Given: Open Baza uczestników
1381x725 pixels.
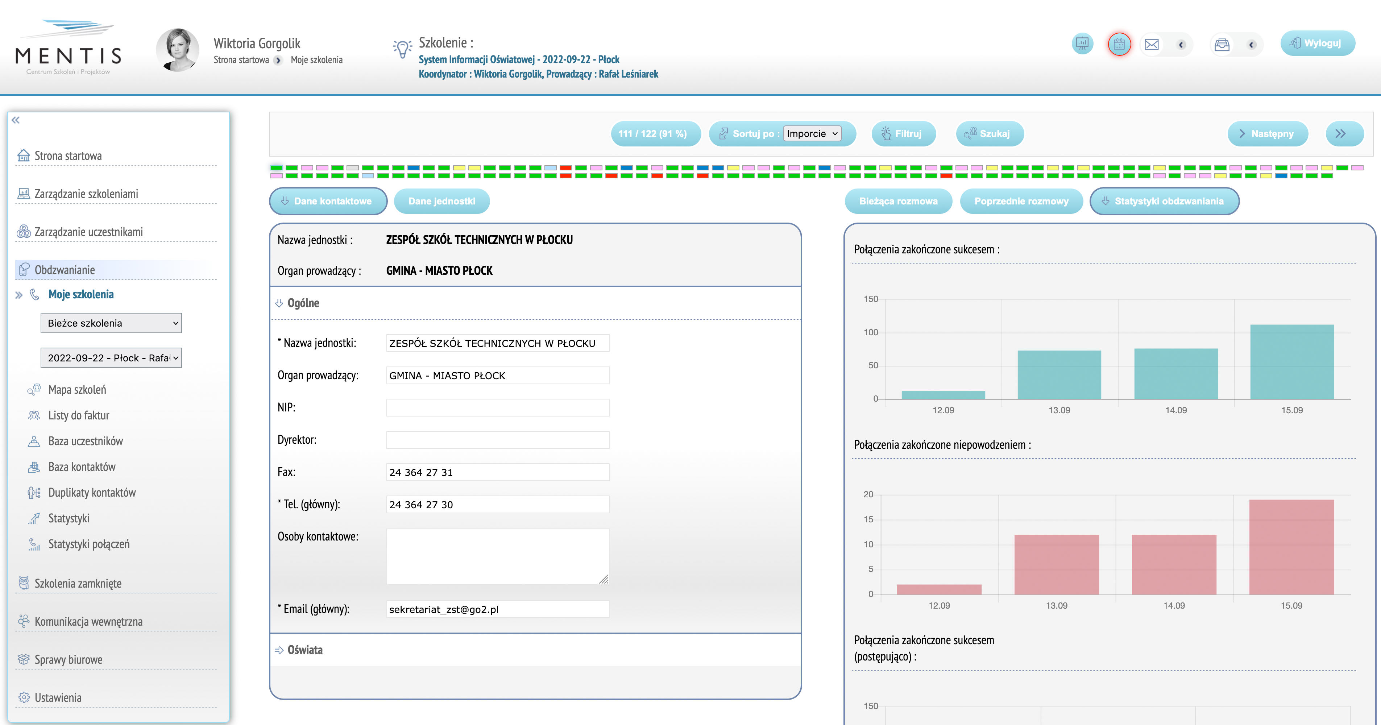Looking at the screenshot, I should tap(85, 441).
